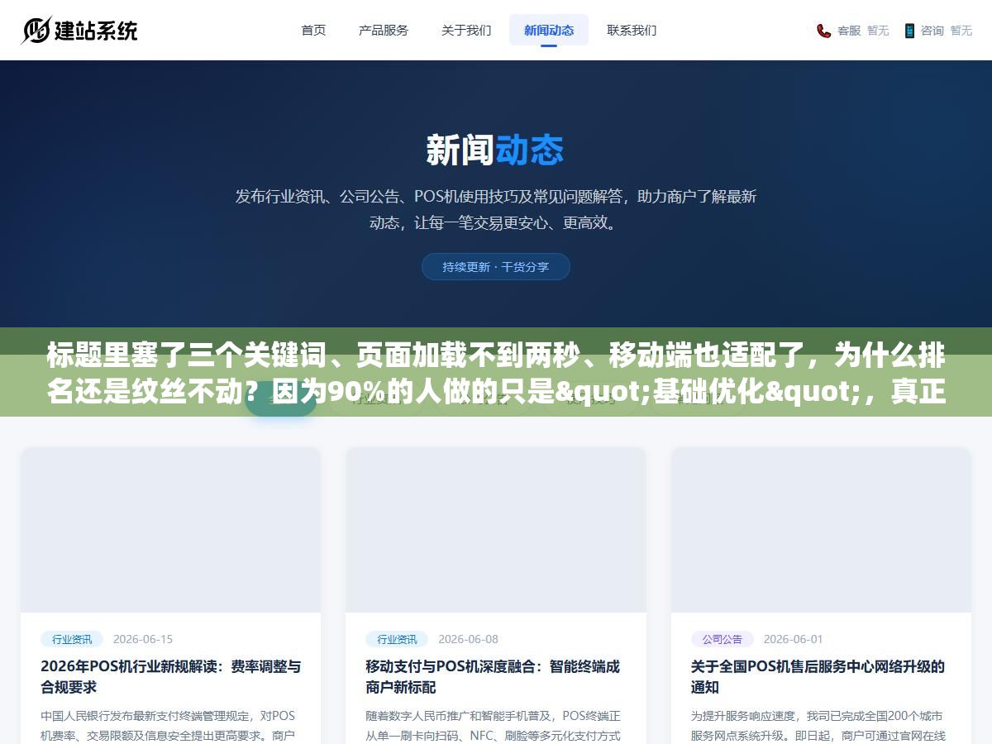Click the 持续更新 · 干货分享 pill button
Screen dimensions: 992x744
point(496,267)
